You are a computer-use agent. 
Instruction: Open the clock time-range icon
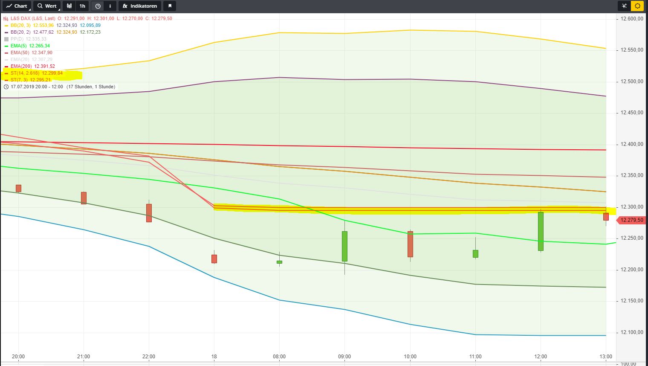(x=97, y=6)
